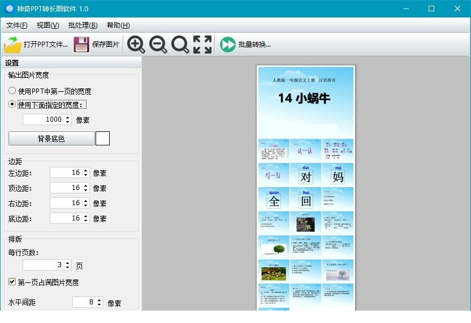
Task: Click the app icon in title bar
Action: click(9, 9)
